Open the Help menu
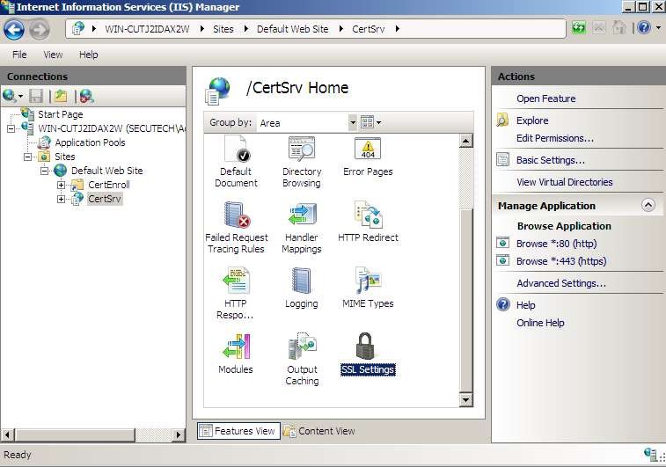 pos(88,55)
